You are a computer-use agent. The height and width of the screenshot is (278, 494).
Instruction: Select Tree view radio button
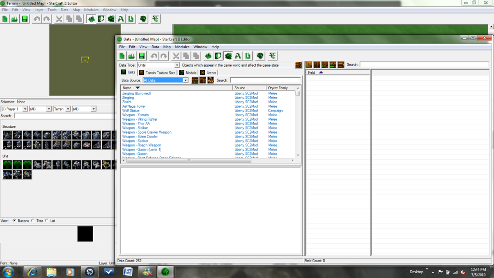click(33, 221)
